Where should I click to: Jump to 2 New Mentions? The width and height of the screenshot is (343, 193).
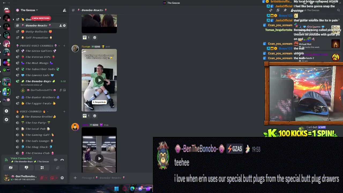(x=40, y=18)
